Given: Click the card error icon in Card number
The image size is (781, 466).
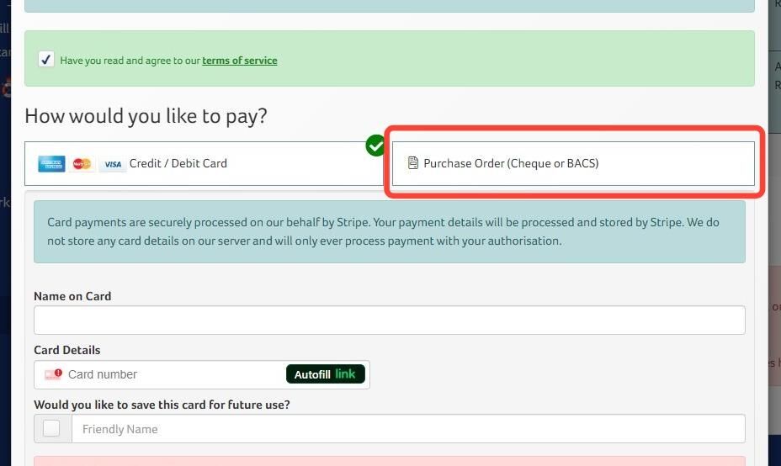Looking at the screenshot, I should 53,374.
